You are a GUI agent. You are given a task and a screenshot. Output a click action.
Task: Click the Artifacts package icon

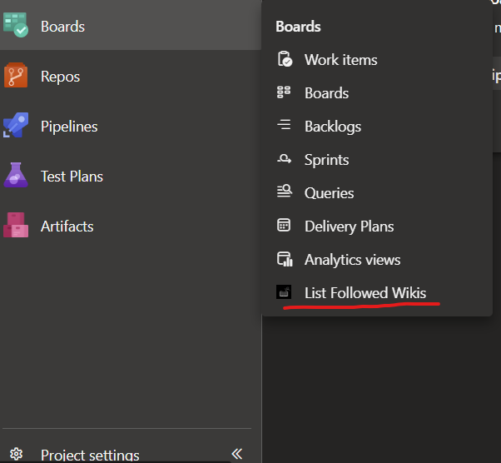click(16, 225)
